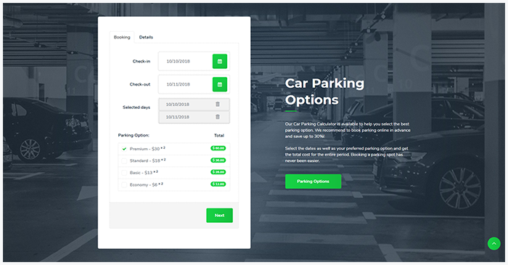Click the $60.00 Premium total badge
The height and width of the screenshot is (265, 508).
coord(218,148)
